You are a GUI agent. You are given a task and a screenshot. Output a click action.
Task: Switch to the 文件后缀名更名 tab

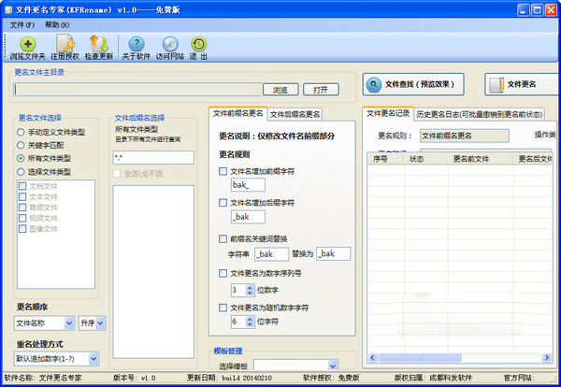pyautogui.click(x=295, y=114)
